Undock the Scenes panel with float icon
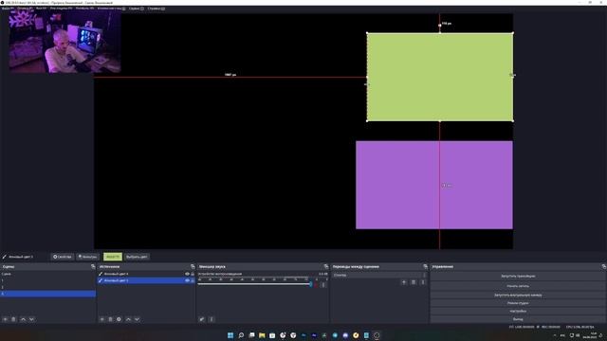This screenshot has width=607, height=341. pos(93,266)
